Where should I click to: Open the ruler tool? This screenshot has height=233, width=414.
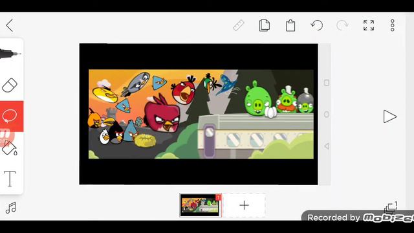coord(239,26)
